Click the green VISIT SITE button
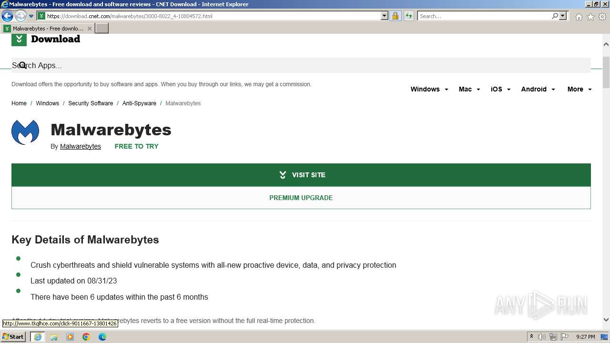610x343 pixels. (301, 175)
